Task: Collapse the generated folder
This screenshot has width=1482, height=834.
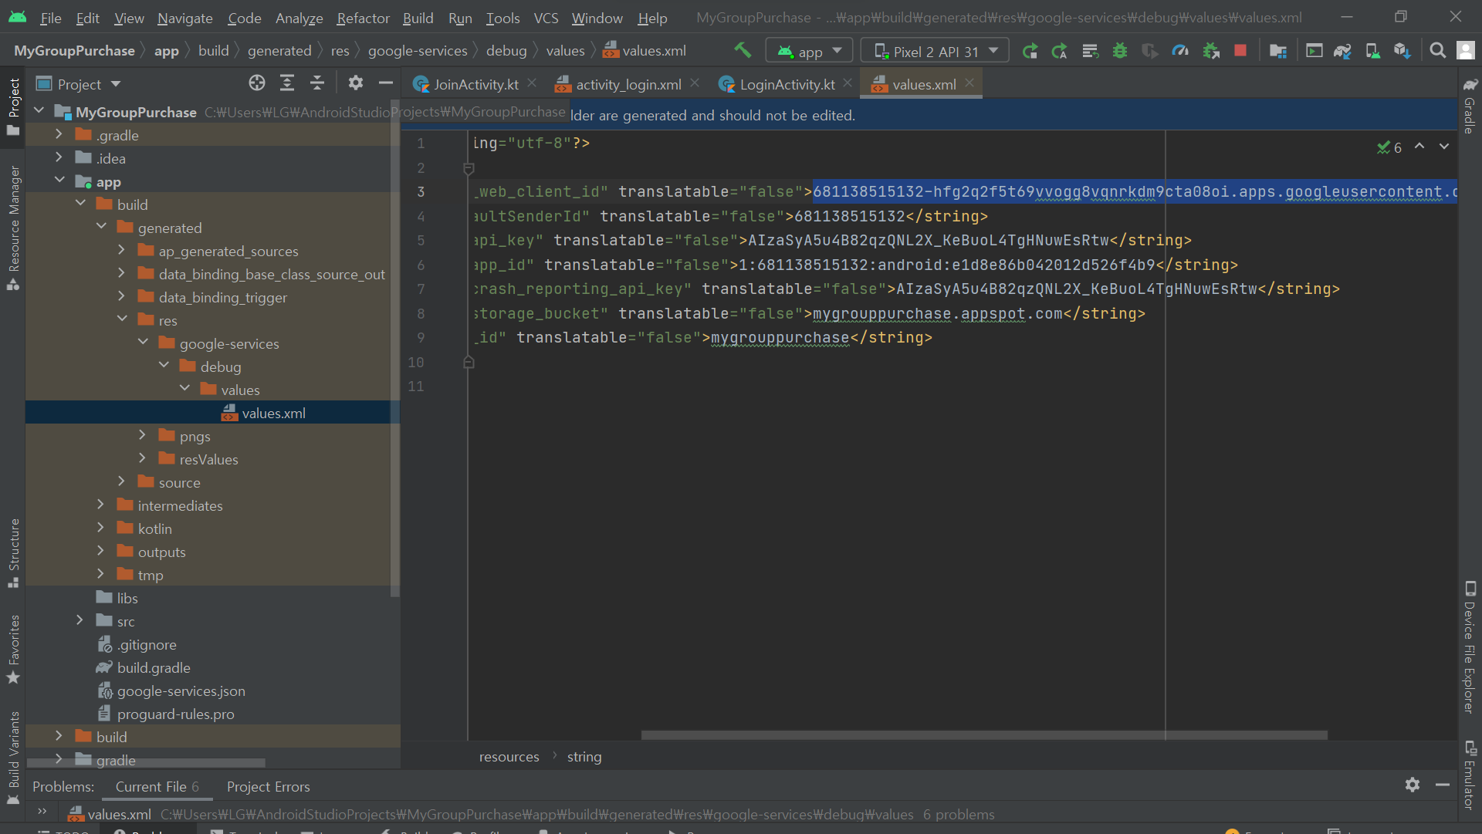Action: (x=101, y=228)
